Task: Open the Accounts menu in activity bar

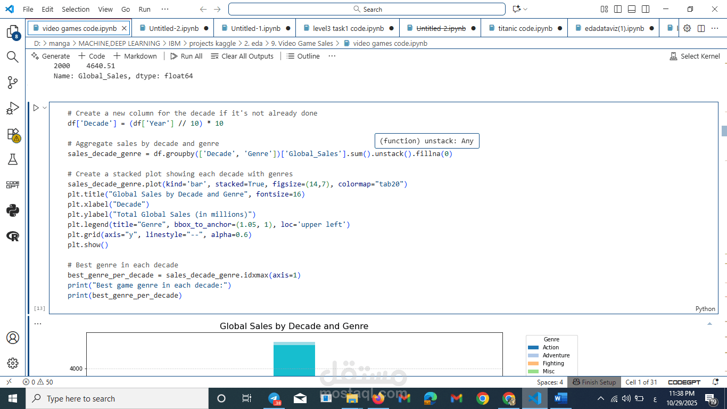Action: click(x=13, y=338)
